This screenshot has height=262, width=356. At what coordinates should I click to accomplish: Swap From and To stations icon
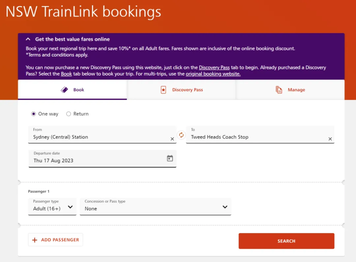point(181,135)
